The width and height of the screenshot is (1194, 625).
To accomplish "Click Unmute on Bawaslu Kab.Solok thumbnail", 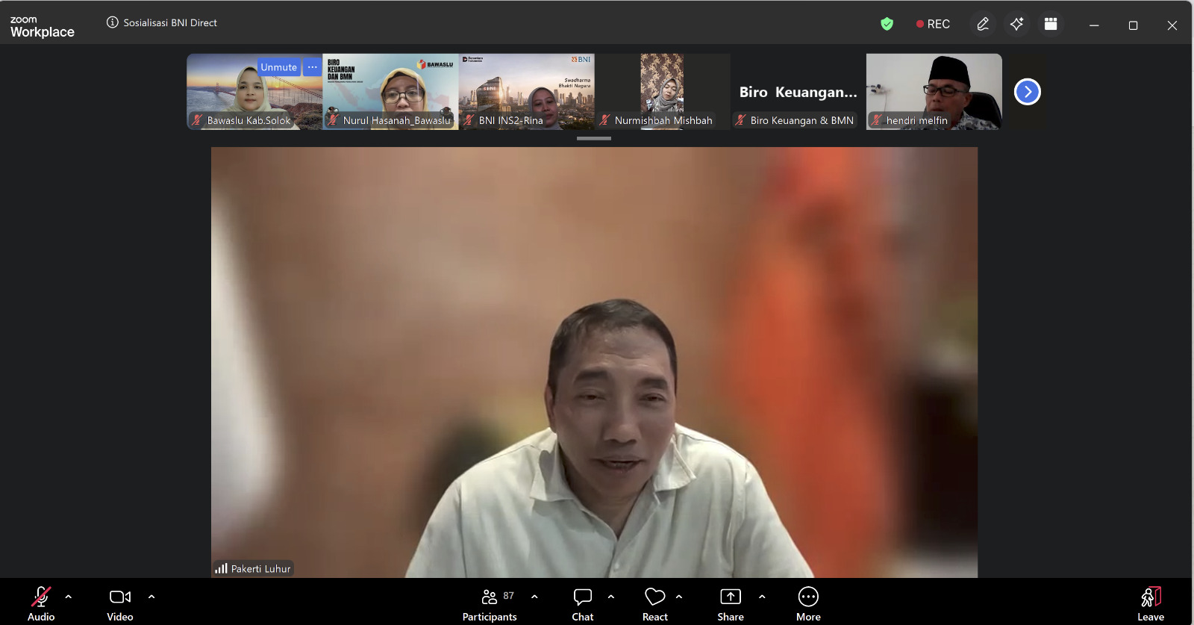I will tap(278, 67).
